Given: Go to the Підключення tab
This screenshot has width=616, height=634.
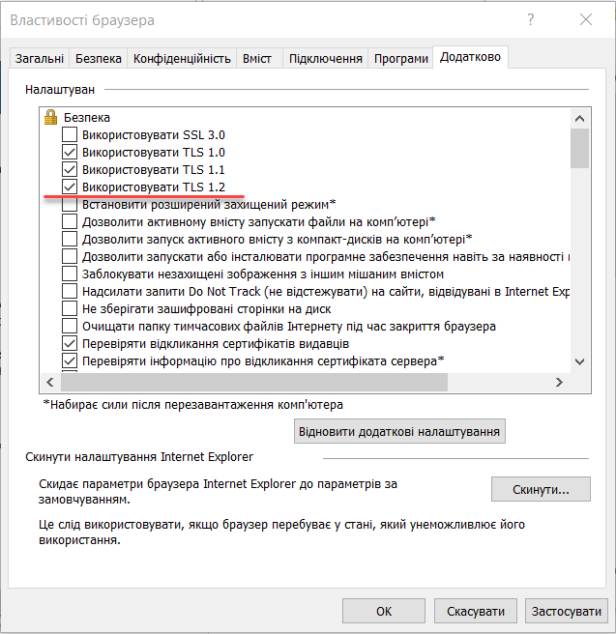Looking at the screenshot, I should coord(325,59).
